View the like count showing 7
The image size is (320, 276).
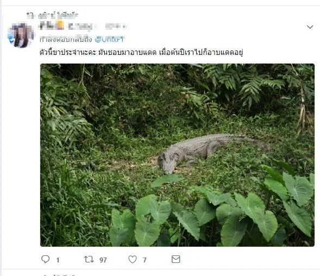point(145,260)
